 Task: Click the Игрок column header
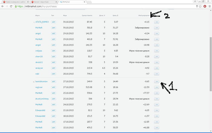[x=38, y=15]
